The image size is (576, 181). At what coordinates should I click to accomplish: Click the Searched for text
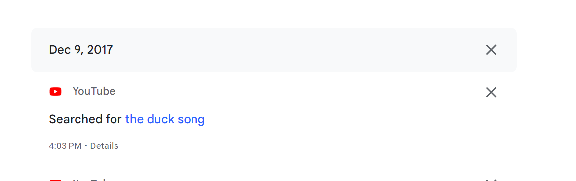tap(85, 119)
